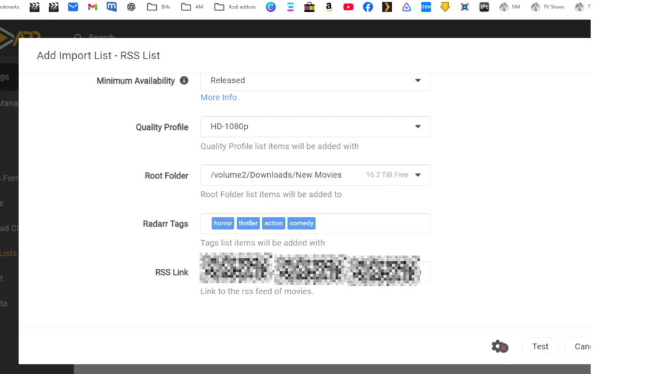Open the YouTube bookmark
This screenshot has width=666, height=374.
point(349,7)
